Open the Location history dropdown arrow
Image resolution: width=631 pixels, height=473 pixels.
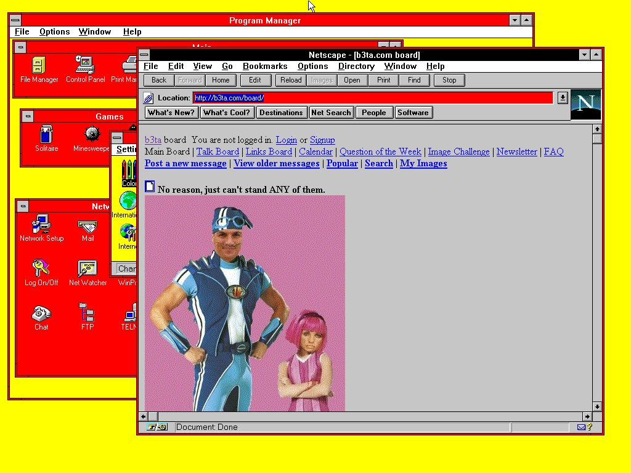pyautogui.click(x=563, y=98)
